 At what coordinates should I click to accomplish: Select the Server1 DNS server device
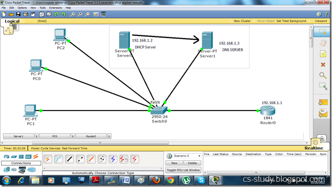[x=207, y=40]
